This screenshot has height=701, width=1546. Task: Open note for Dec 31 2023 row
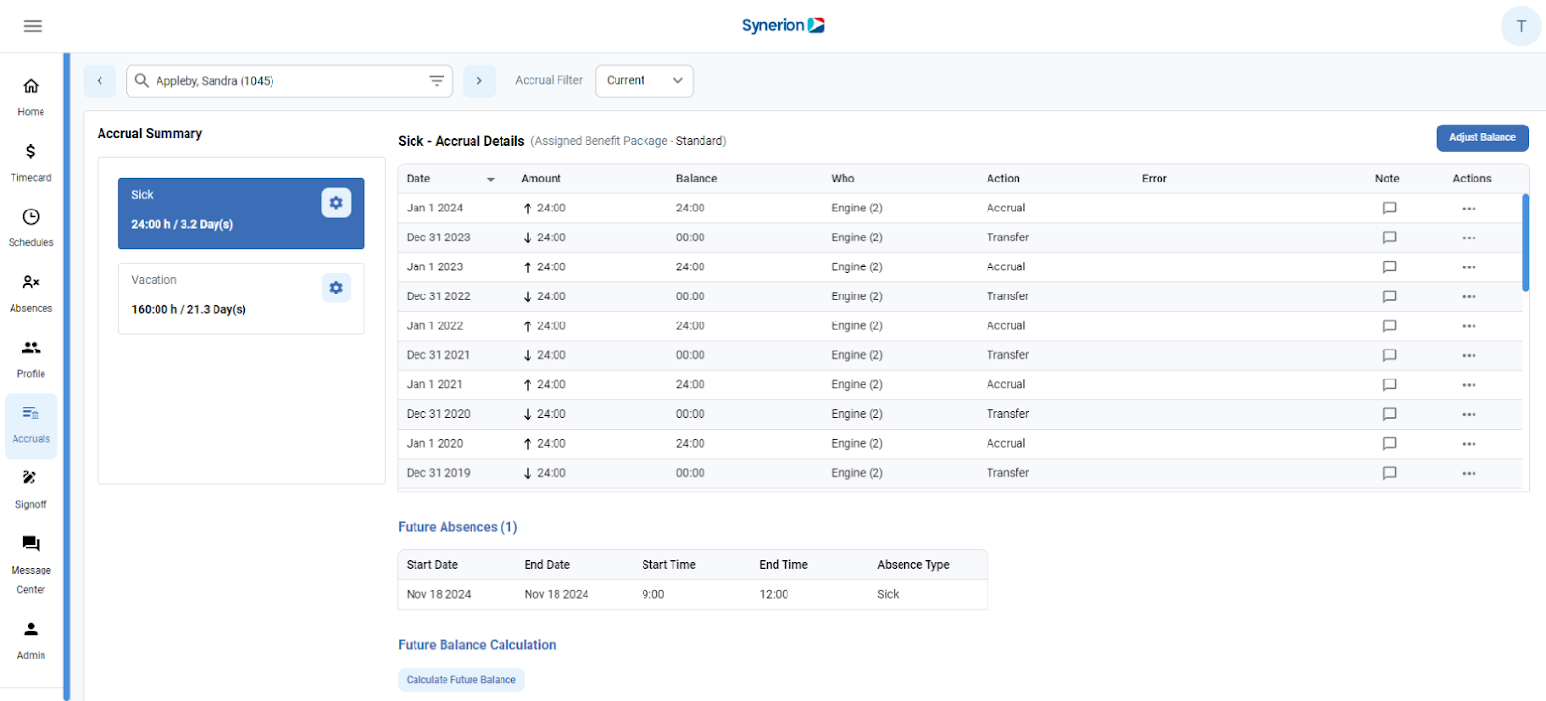1389,238
